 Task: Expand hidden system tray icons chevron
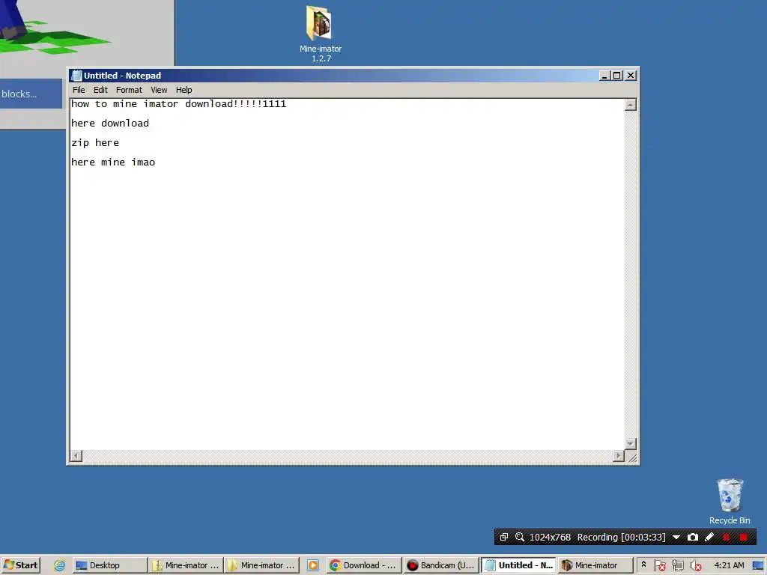point(643,565)
